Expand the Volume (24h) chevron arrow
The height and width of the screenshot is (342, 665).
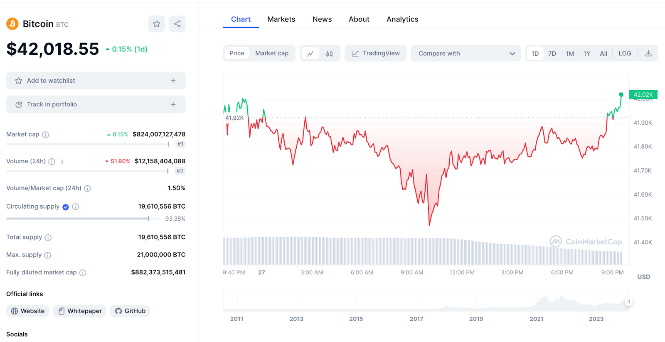pyautogui.click(x=62, y=162)
